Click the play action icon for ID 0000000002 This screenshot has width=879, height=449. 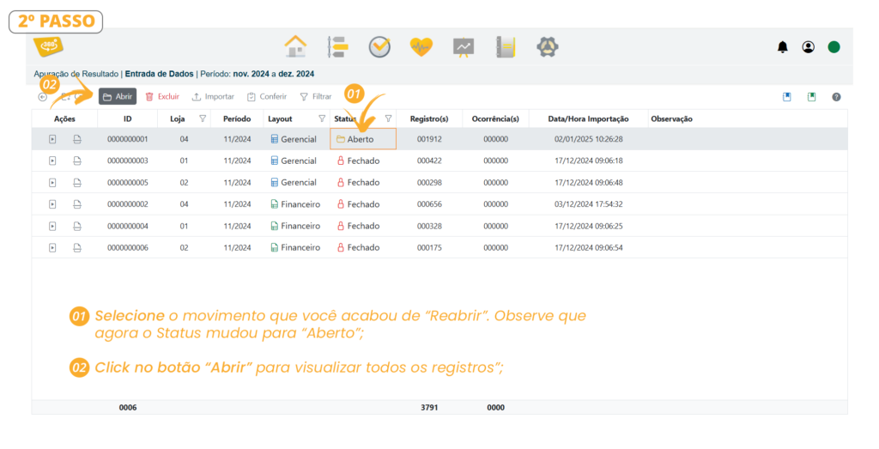coord(52,204)
